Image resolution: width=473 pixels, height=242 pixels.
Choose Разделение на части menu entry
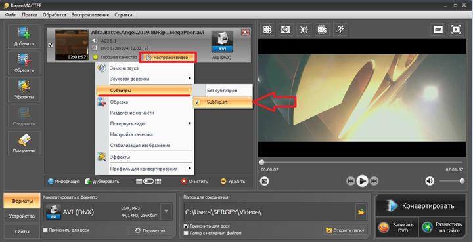click(x=145, y=113)
